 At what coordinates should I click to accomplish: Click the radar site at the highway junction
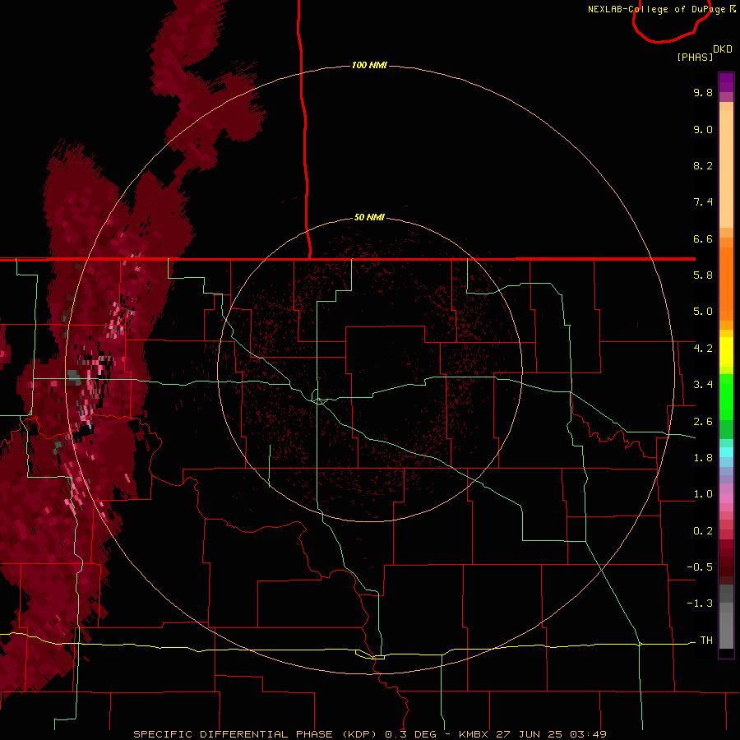(320, 400)
